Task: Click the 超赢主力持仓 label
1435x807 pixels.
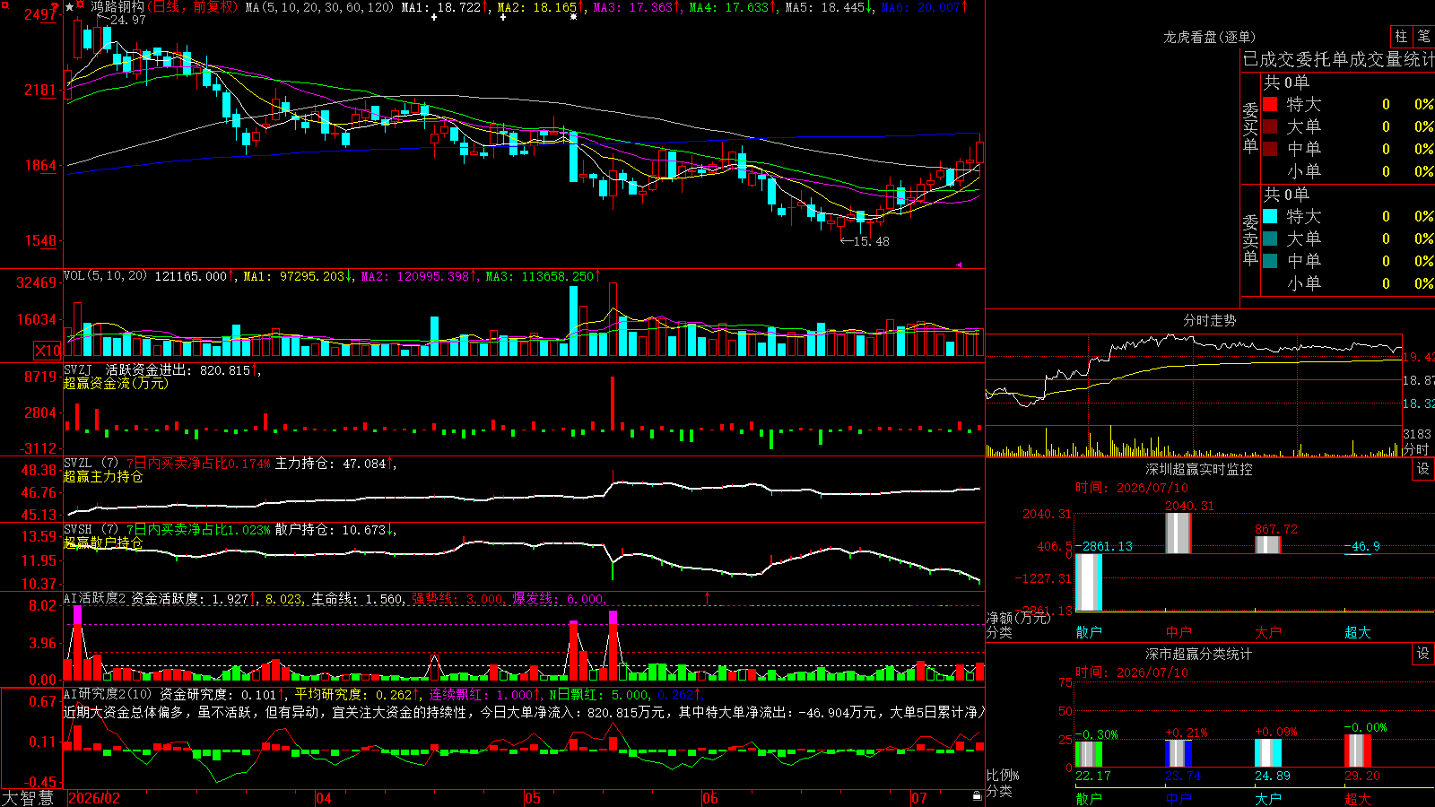Action: (103, 477)
